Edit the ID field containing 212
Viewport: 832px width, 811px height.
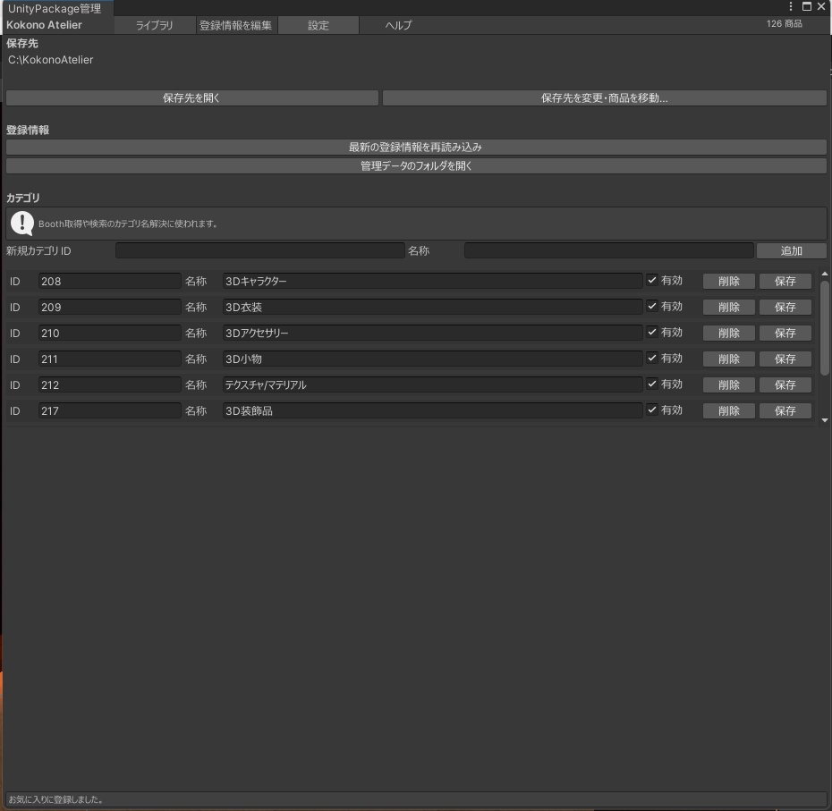(109, 385)
